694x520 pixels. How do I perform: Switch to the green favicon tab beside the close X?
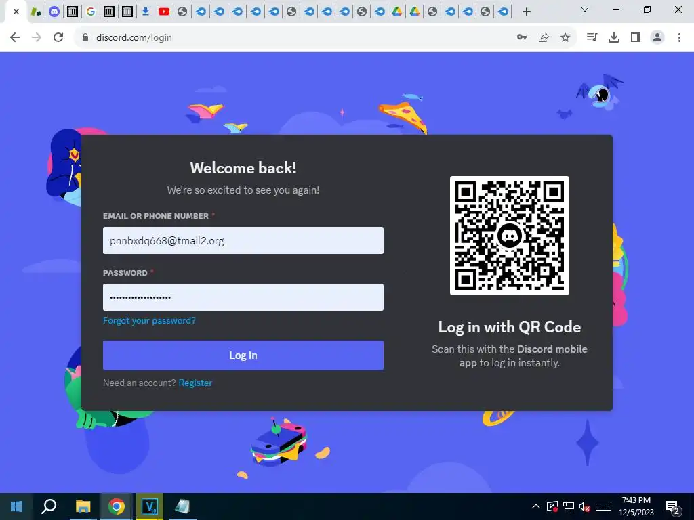coord(36,12)
